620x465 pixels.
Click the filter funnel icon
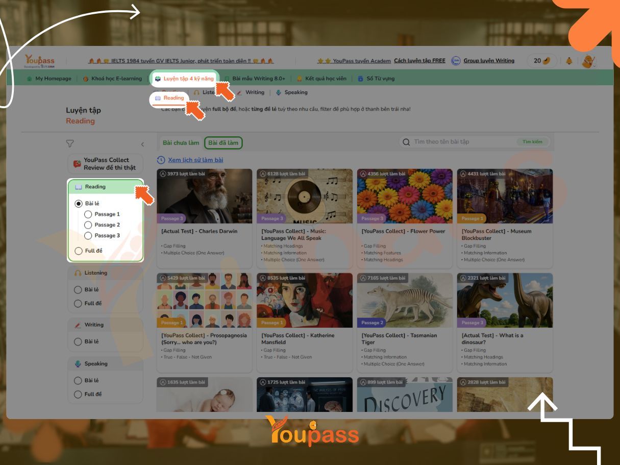(x=70, y=144)
